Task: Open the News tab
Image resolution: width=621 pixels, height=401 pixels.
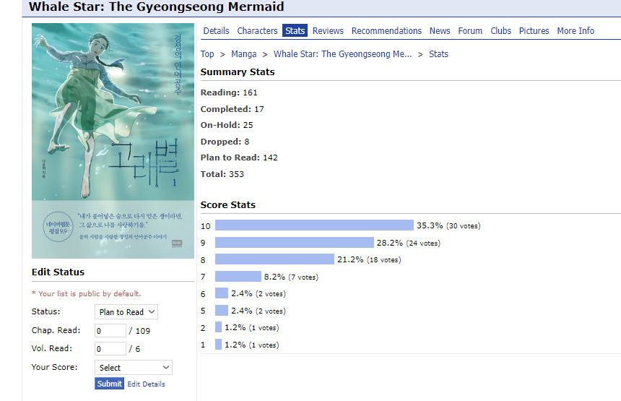Action: 440,30
